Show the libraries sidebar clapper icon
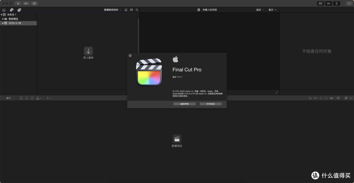This screenshot has width=354, height=183. [x=4, y=10]
